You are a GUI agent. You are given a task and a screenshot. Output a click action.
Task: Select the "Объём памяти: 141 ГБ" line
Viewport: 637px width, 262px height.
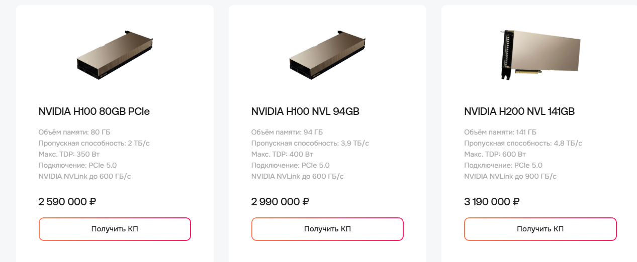pos(500,133)
